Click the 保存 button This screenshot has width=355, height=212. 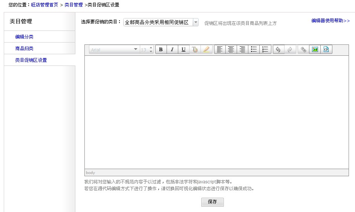pos(213,202)
